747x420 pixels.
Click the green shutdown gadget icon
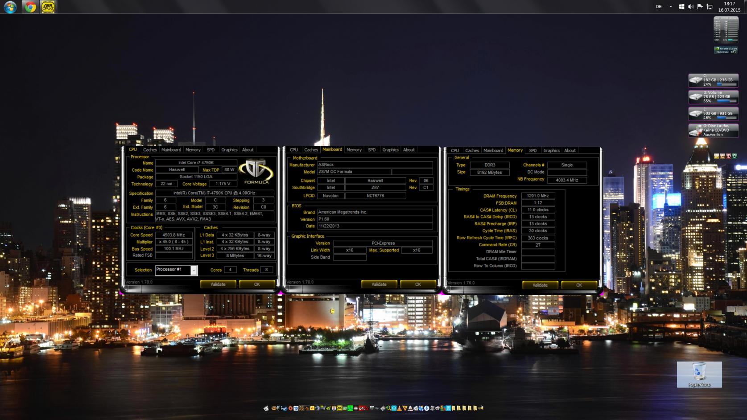tap(734, 156)
